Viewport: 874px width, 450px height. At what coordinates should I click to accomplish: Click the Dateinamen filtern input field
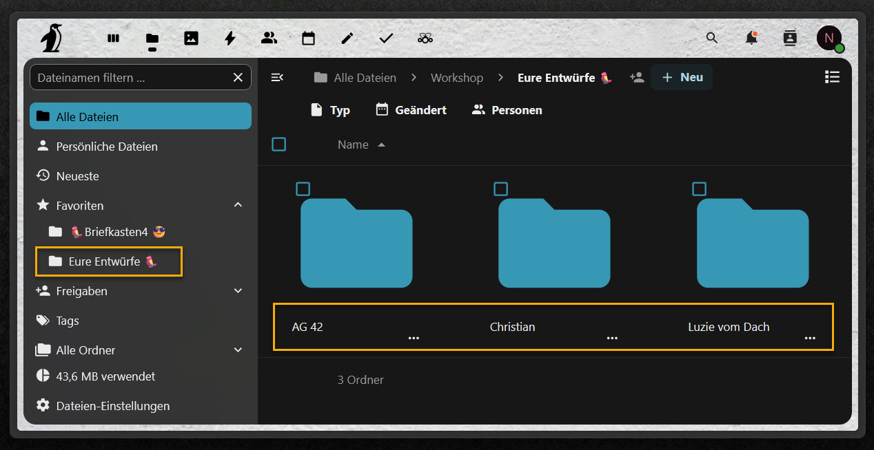[131, 78]
